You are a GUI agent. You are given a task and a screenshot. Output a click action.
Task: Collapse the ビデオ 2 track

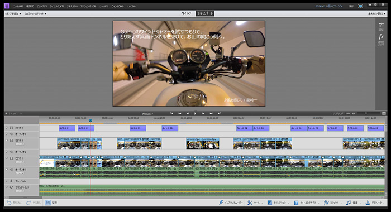(x=7, y=140)
